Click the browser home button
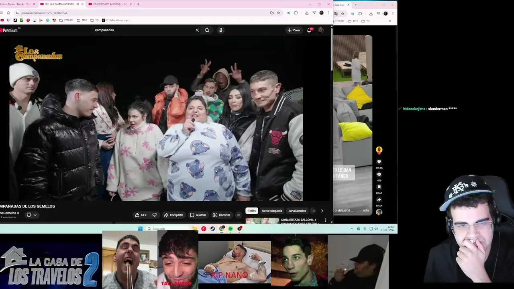This screenshot has width=514, height=289. [8, 13]
